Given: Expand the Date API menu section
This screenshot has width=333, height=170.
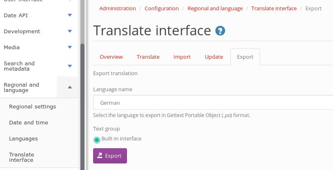Looking at the screenshot, I should point(70,16).
